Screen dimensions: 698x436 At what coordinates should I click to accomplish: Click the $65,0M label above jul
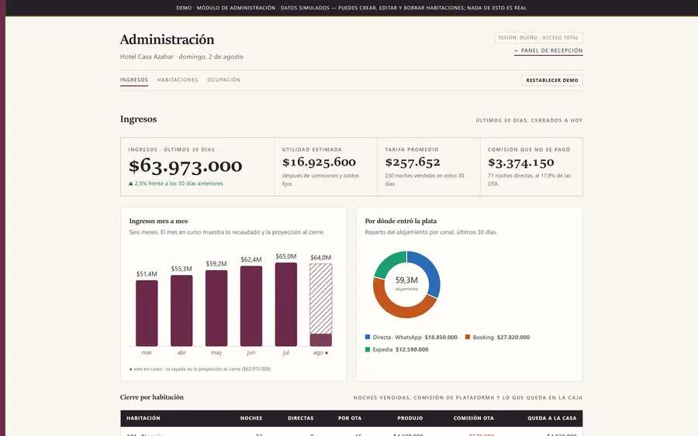coord(285,256)
